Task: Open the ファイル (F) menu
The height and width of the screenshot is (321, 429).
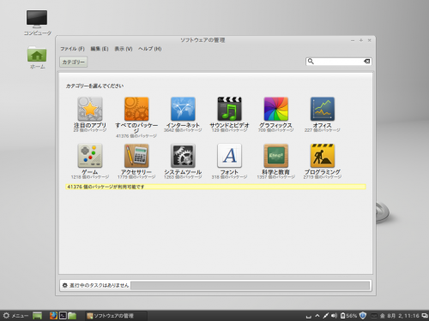Action: 72,49
